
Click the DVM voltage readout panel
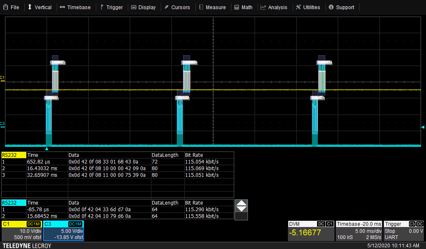pos(311,231)
